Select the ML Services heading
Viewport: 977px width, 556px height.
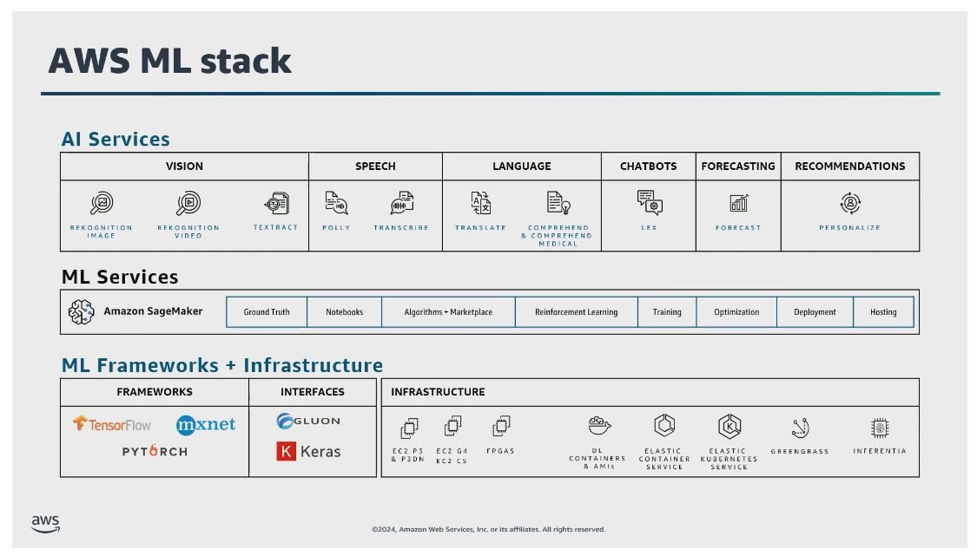coord(120,277)
